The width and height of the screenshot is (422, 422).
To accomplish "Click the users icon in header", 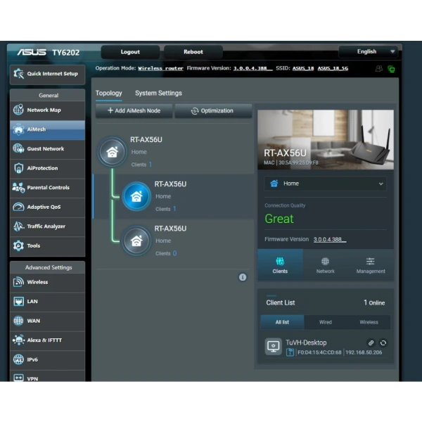I will pyautogui.click(x=379, y=69).
